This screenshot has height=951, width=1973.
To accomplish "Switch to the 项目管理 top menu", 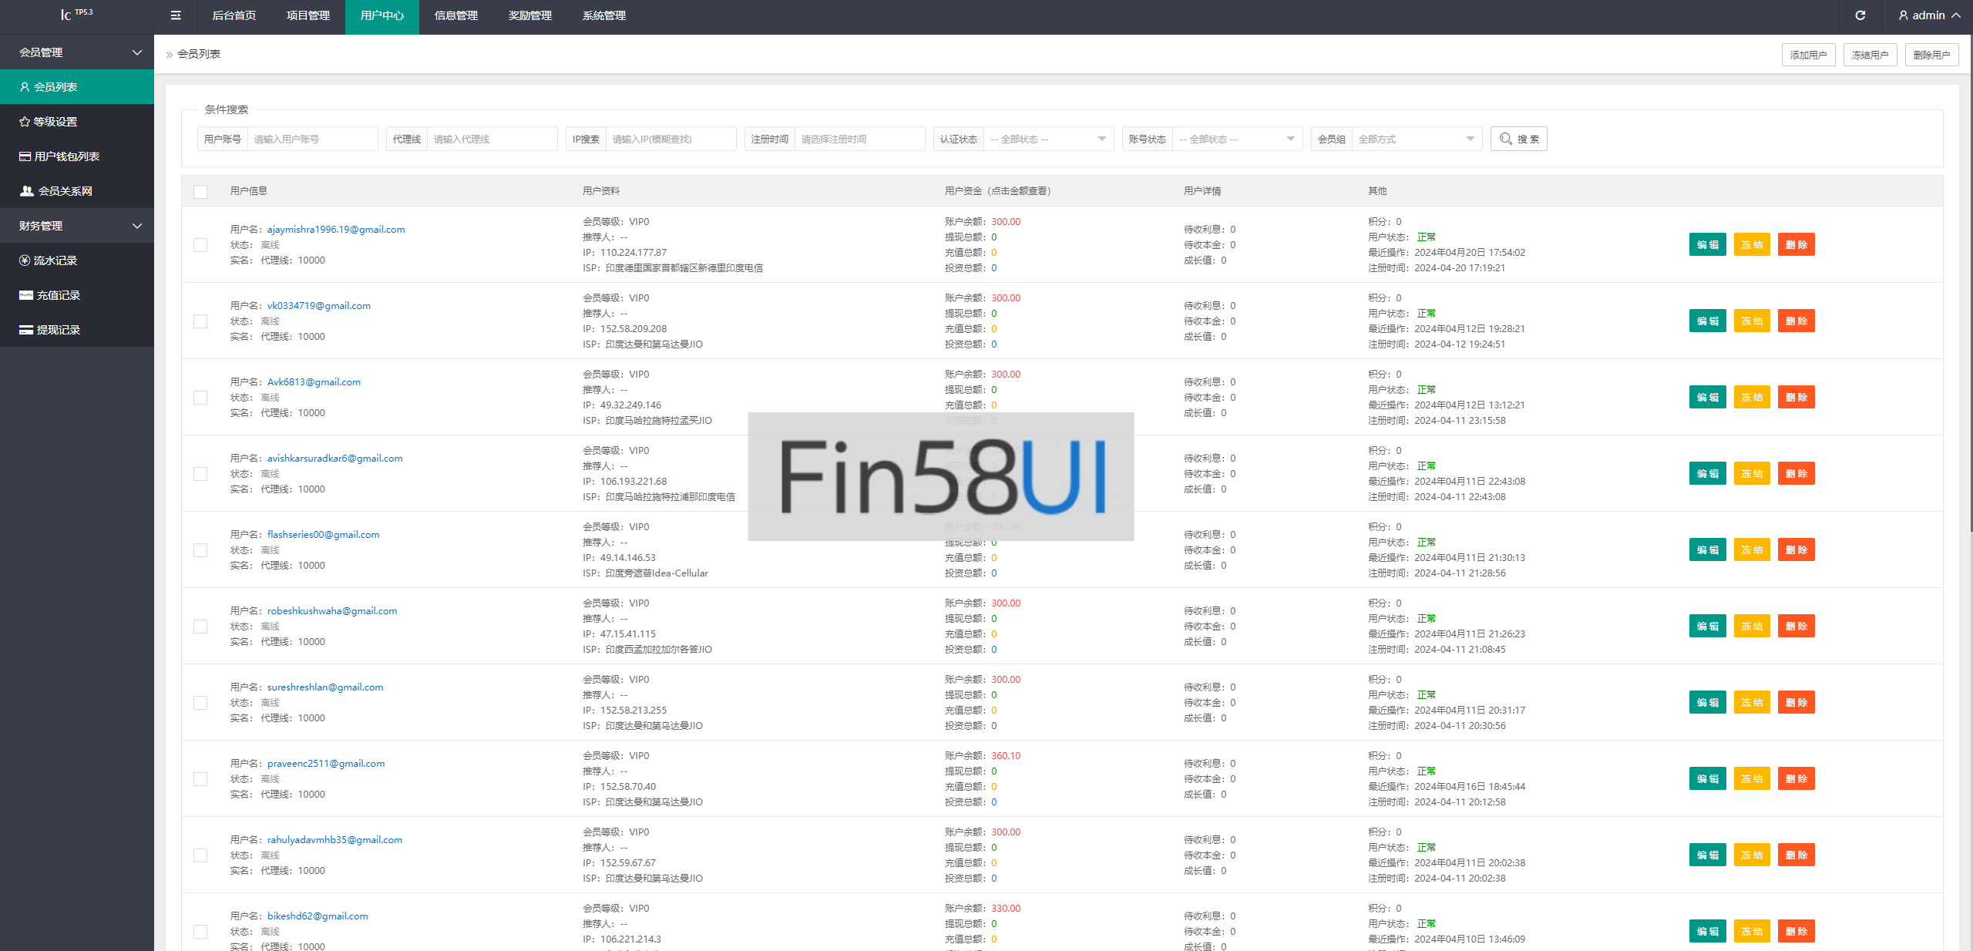I will tap(308, 15).
